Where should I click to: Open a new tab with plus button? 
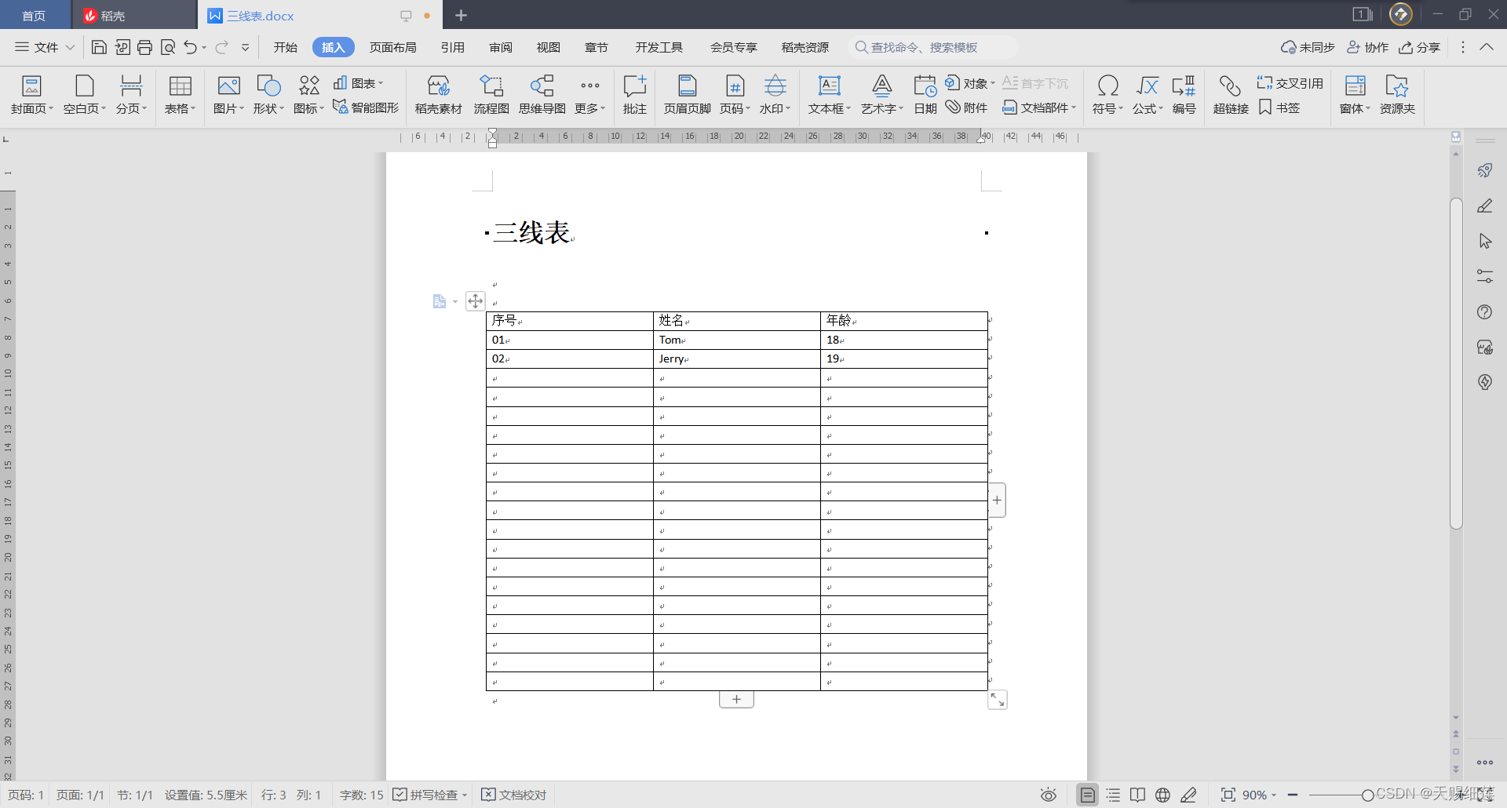click(461, 16)
